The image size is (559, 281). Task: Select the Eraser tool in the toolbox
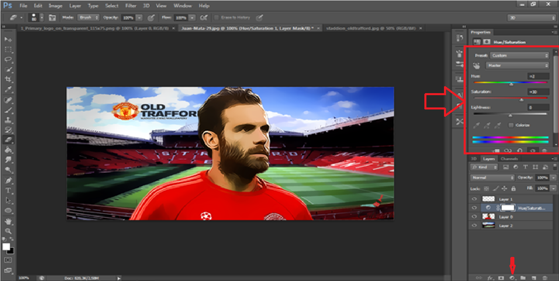click(x=8, y=140)
